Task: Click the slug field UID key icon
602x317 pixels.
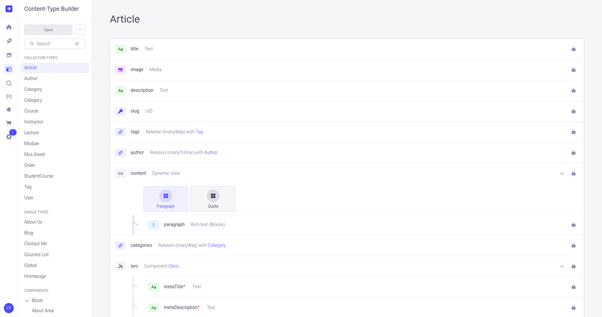Action: tap(120, 111)
